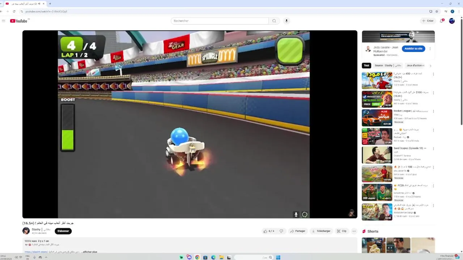Click the search magnifier button
The height and width of the screenshot is (260, 463).
[274, 21]
